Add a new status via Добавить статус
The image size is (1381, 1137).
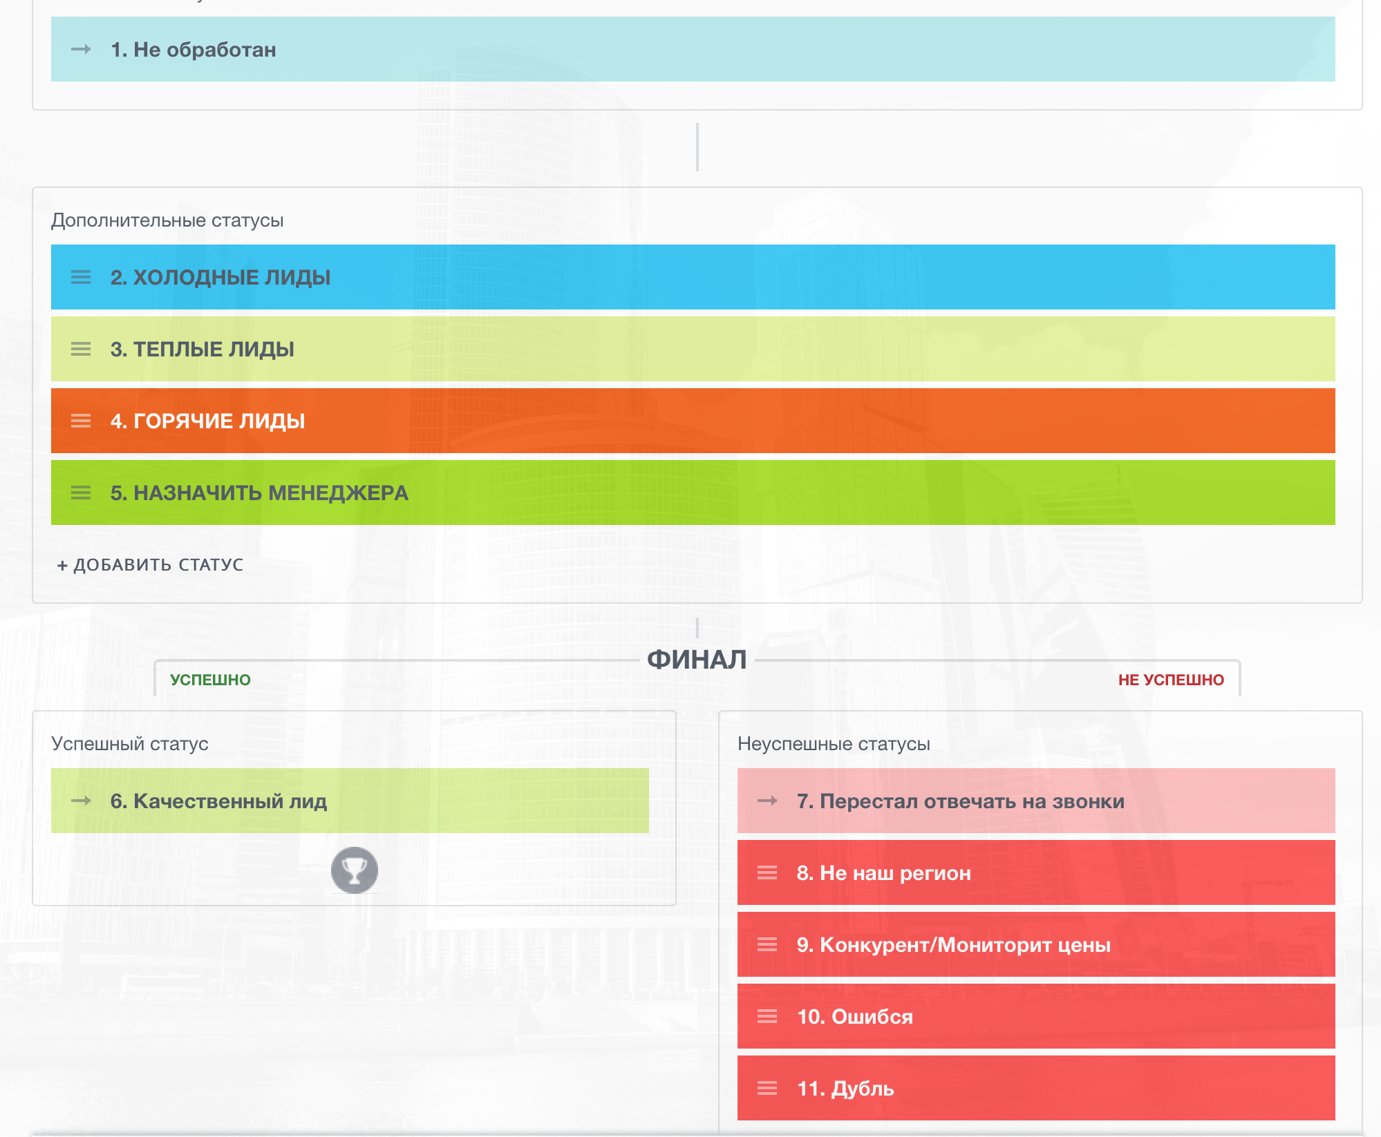click(150, 565)
